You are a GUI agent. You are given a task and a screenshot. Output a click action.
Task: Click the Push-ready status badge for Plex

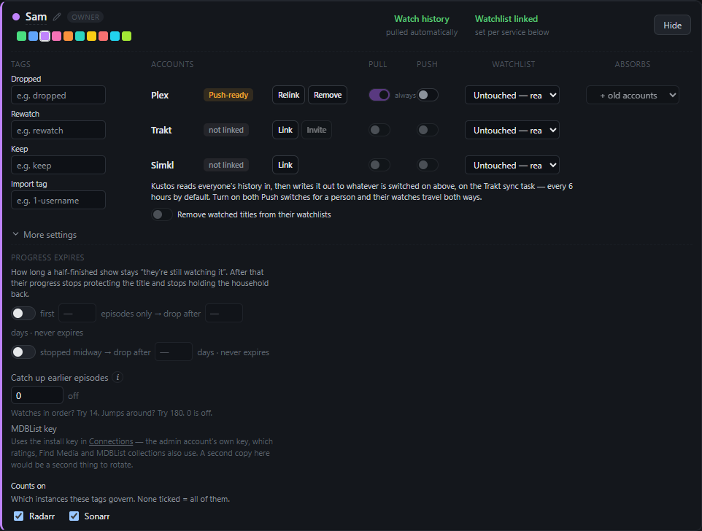pos(228,95)
